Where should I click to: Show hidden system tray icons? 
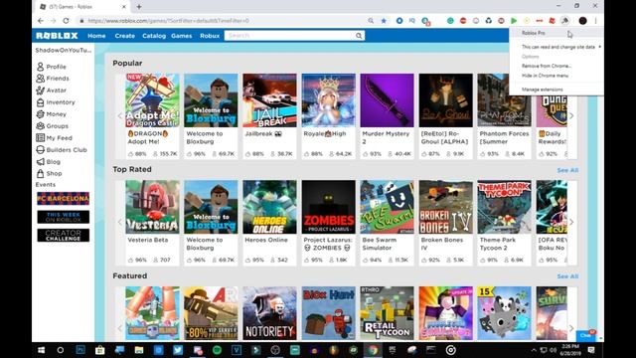pos(534,350)
